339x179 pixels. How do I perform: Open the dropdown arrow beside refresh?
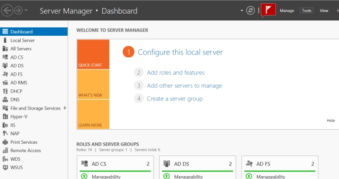click(x=242, y=10)
